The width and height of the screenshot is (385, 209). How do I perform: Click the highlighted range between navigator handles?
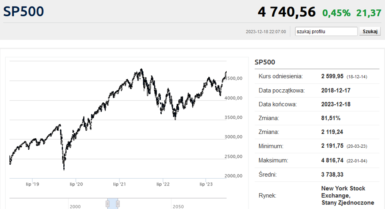pos(112,204)
